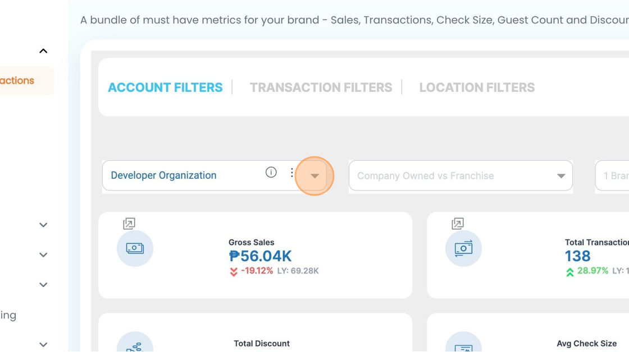This screenshot has height=352, width=629.
Task: Open three-dot menu in Developer Organization filter
Action: pos(292,173)
